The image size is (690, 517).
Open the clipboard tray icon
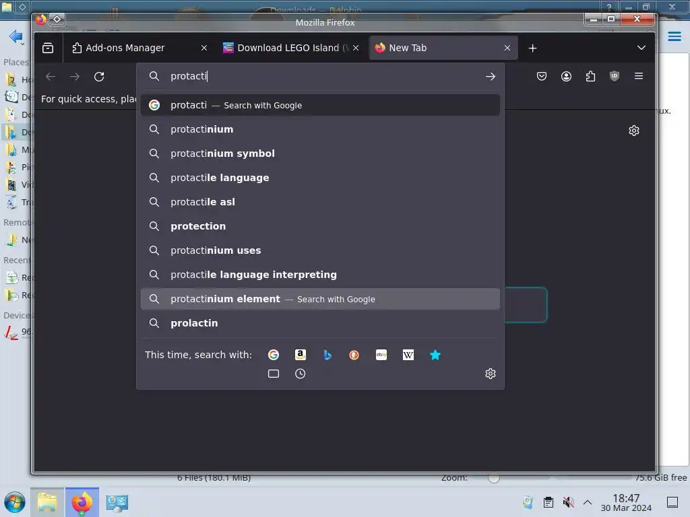pos(548,502)
